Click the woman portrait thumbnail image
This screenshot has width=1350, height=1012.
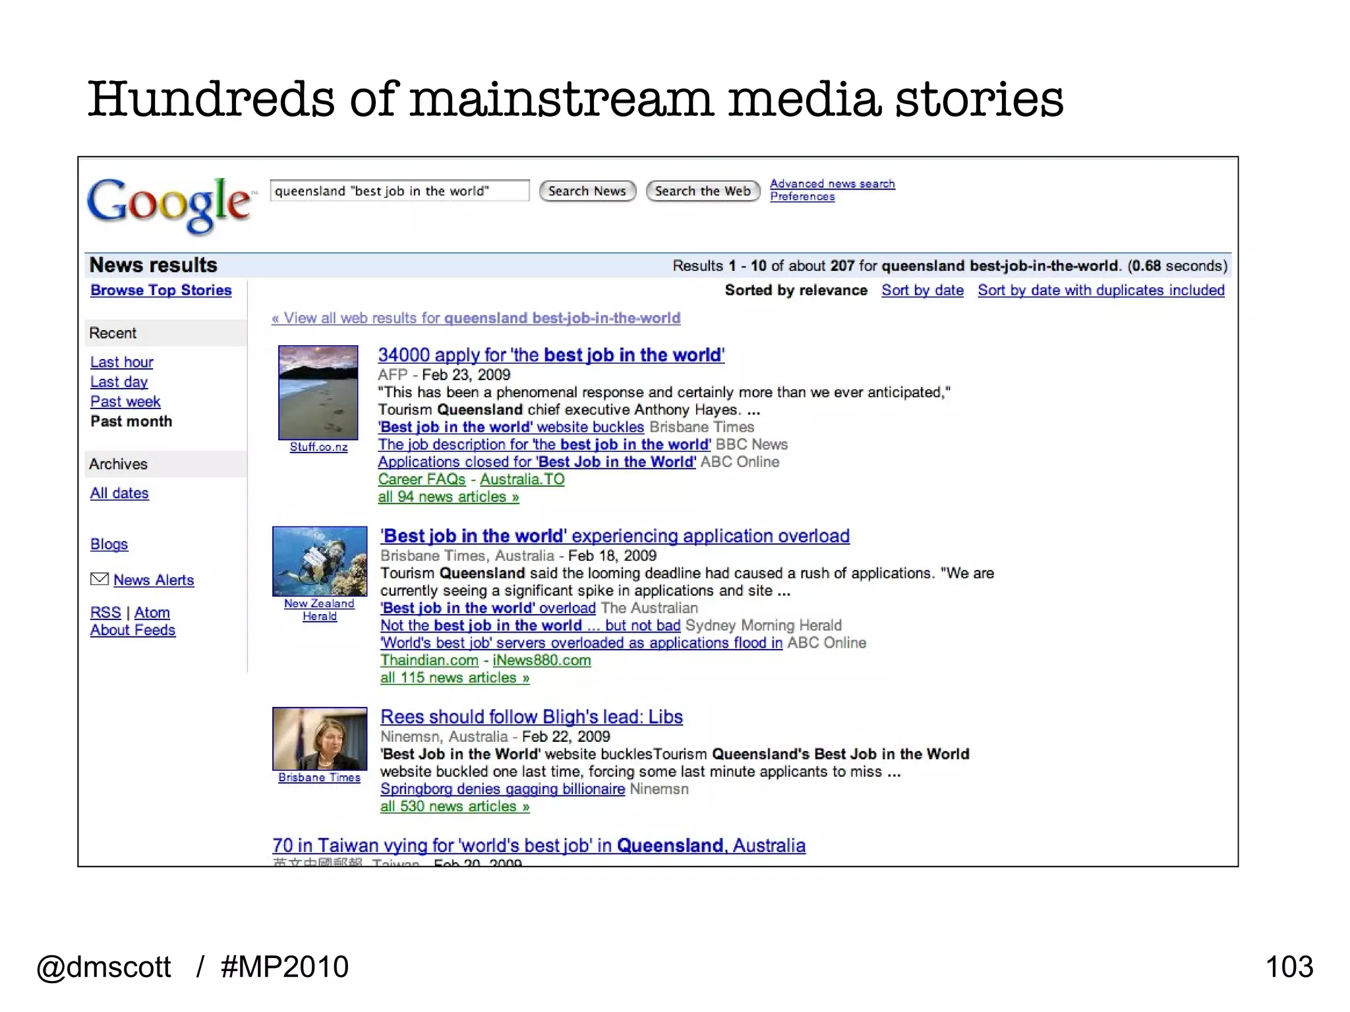[x=320, y=739]
